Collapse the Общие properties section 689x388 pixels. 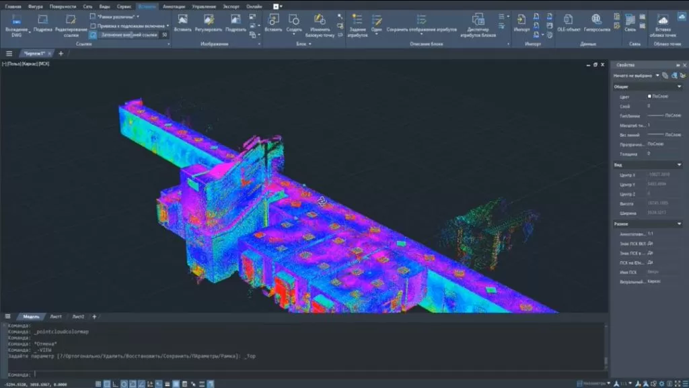click(x=680, y=87)
